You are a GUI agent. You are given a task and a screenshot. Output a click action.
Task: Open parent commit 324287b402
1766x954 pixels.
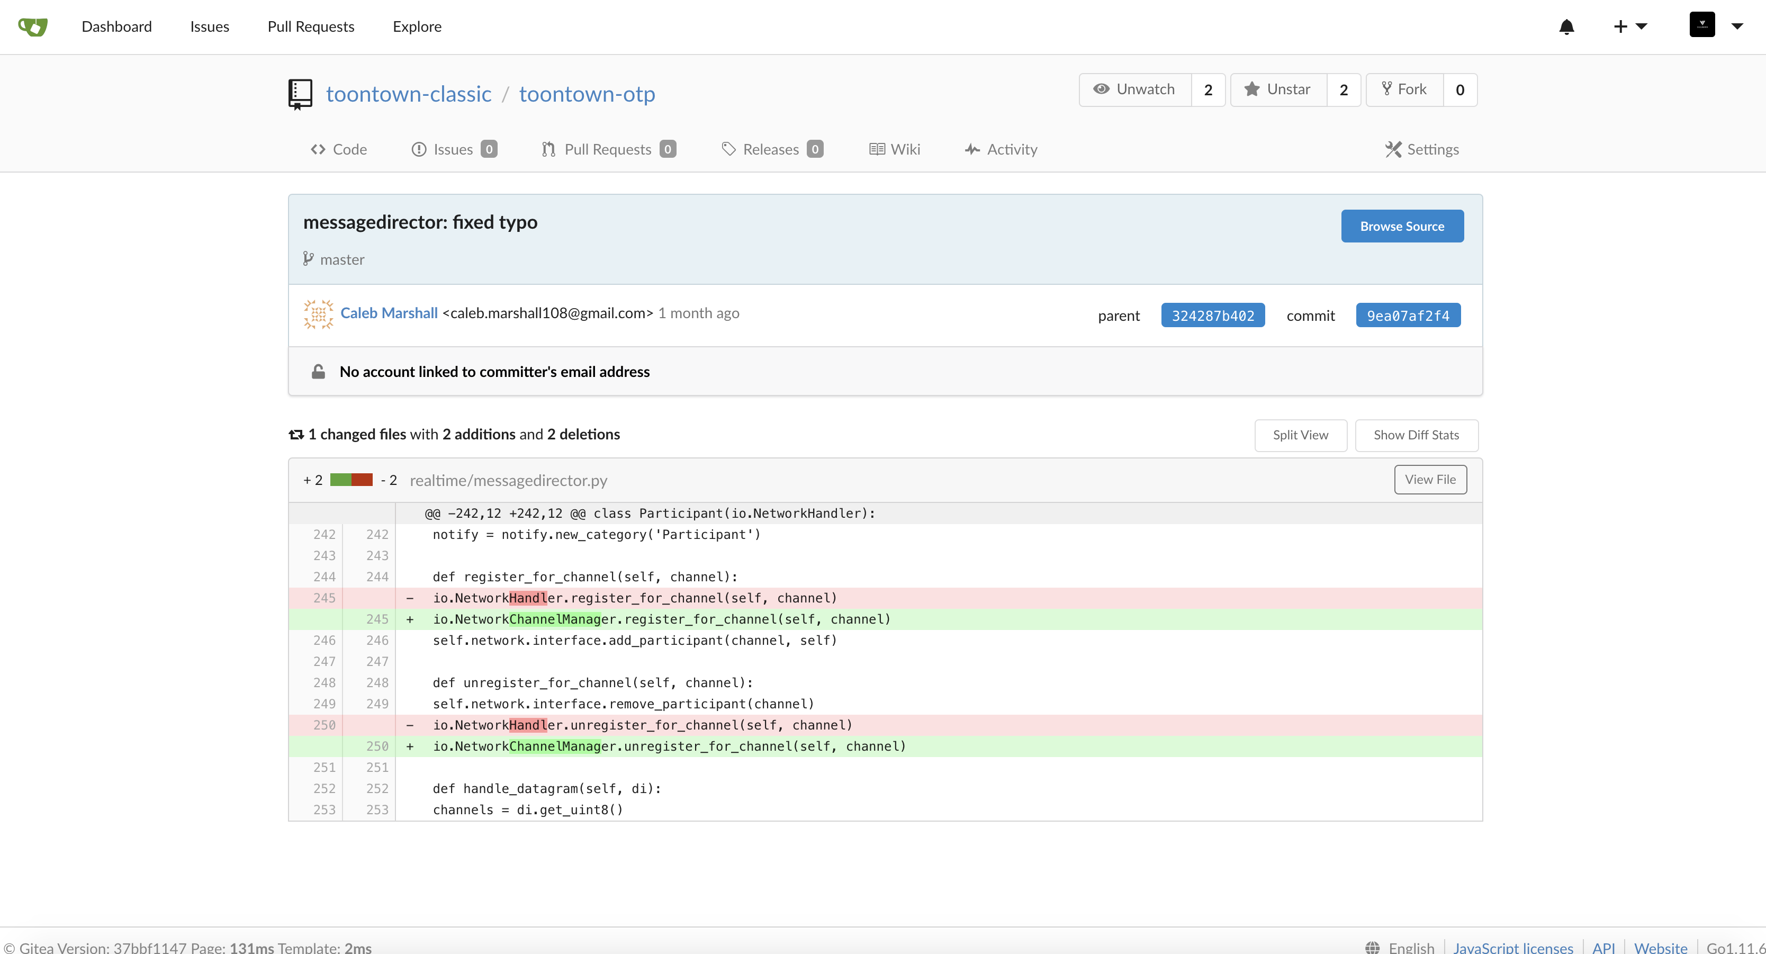tap(1213, 316)
